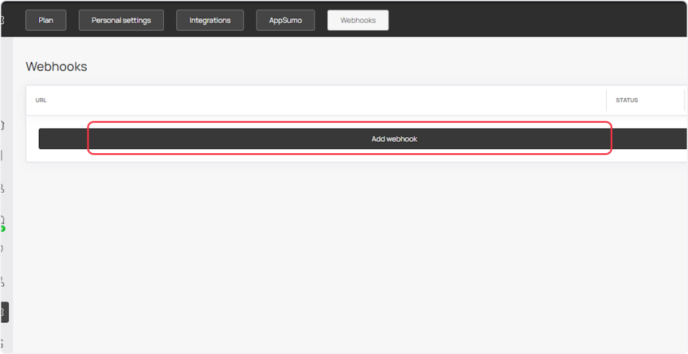
Task: Click the green status dot in the sidebar
Action: point(3,228)
